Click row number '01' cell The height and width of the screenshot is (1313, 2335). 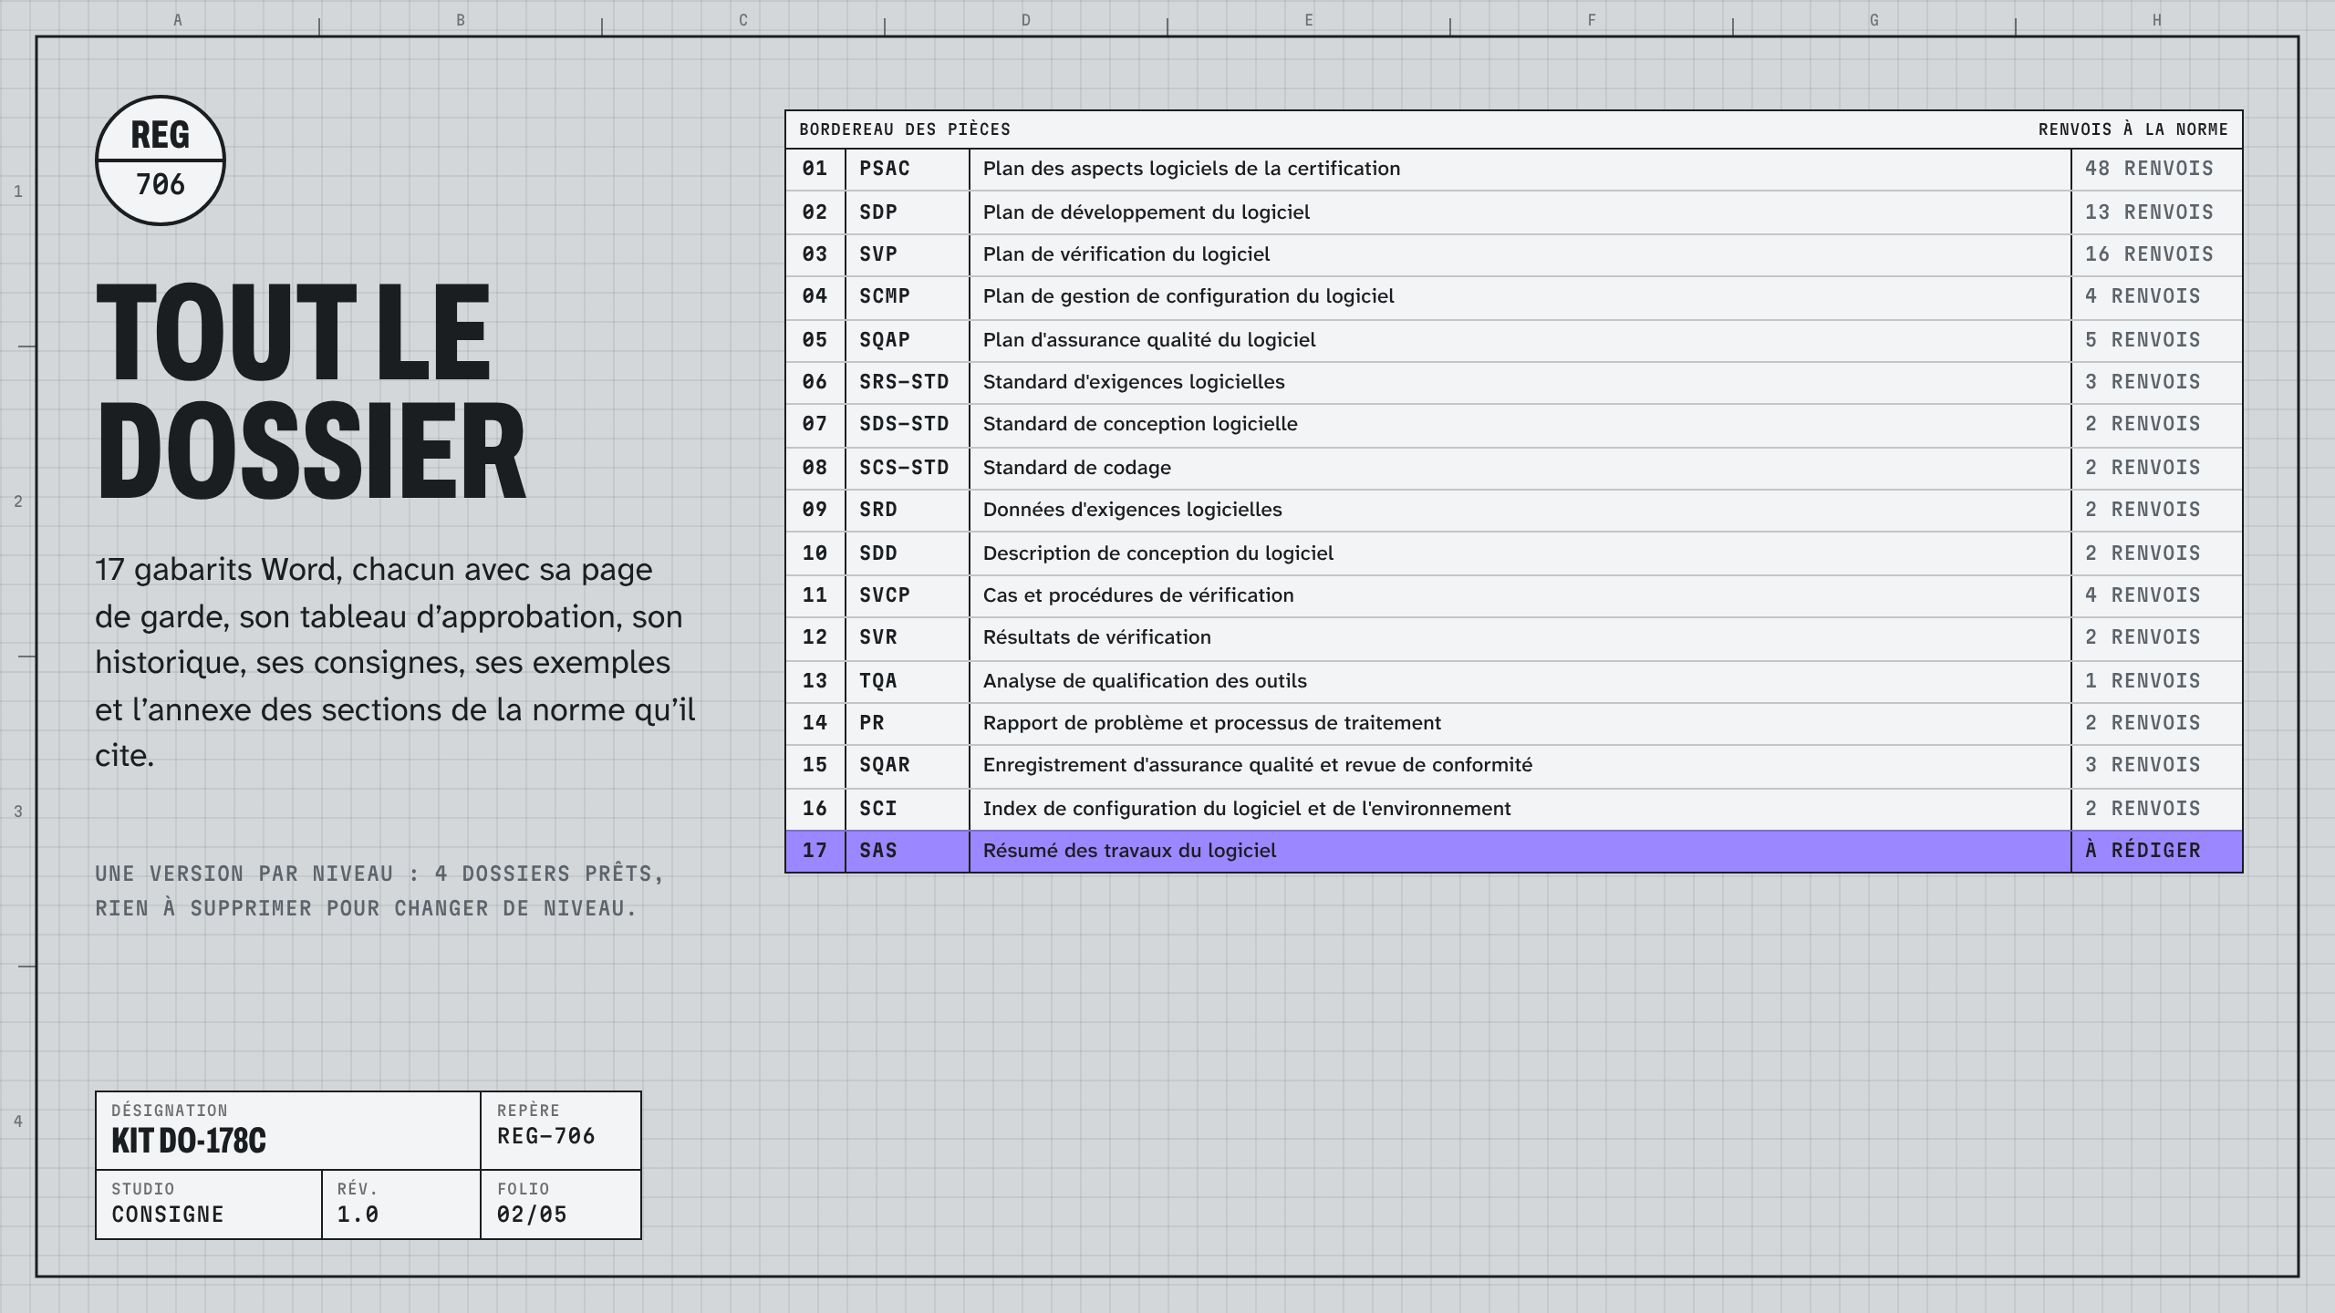point(815,169)
